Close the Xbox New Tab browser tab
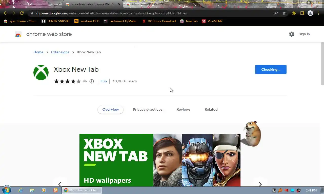This screenshot has width=324, height=194. (119, 4)
